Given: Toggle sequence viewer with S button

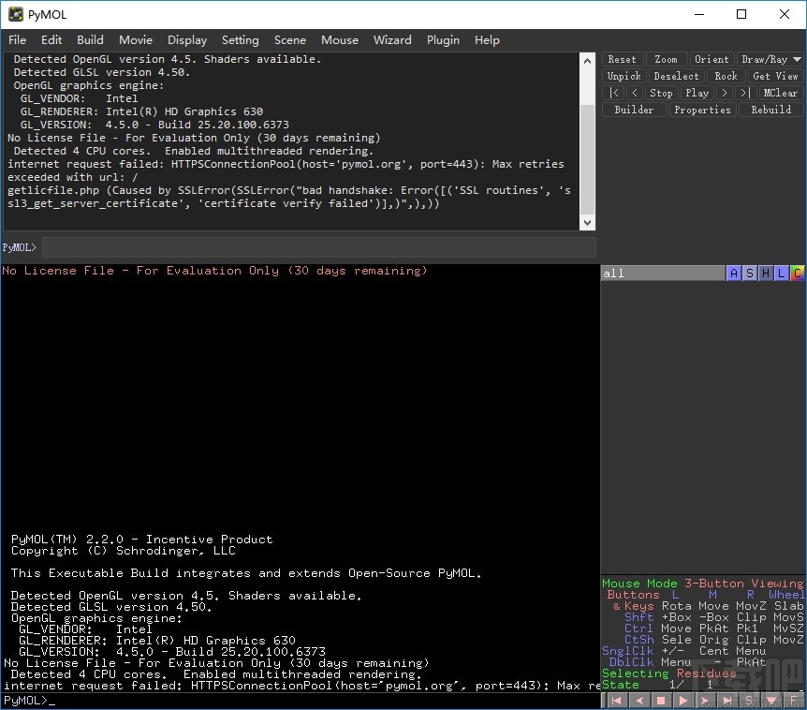Looking at the screenshot, I should (749, 701).
